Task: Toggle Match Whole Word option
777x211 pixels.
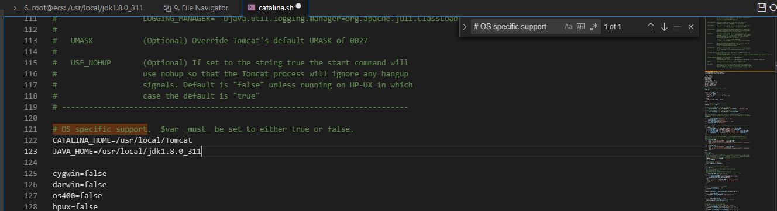Action: tap(581, 27)
